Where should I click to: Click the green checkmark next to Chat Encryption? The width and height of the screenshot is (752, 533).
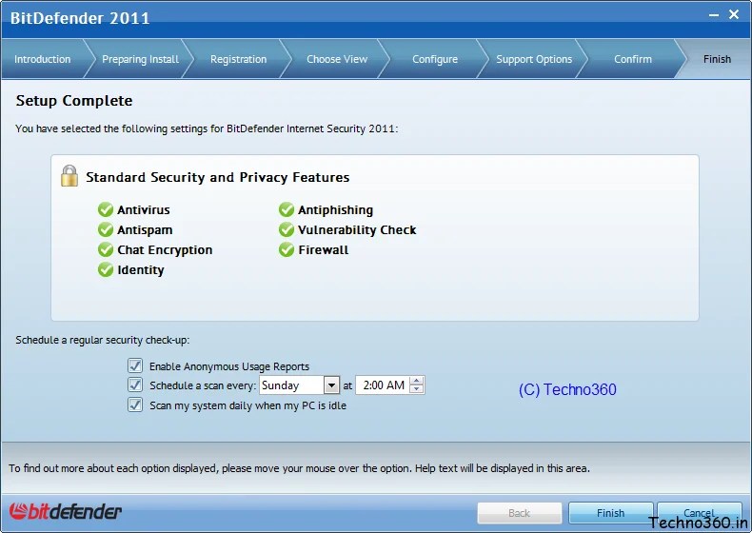[x=106, y=250]
